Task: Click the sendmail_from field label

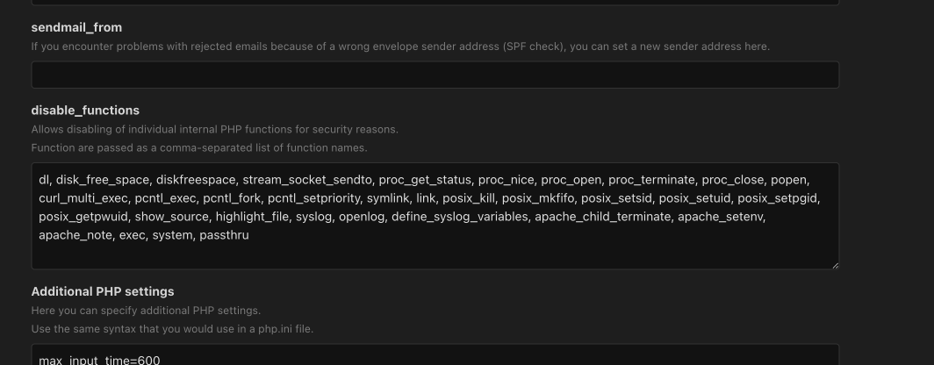Action: pos(76,27)
